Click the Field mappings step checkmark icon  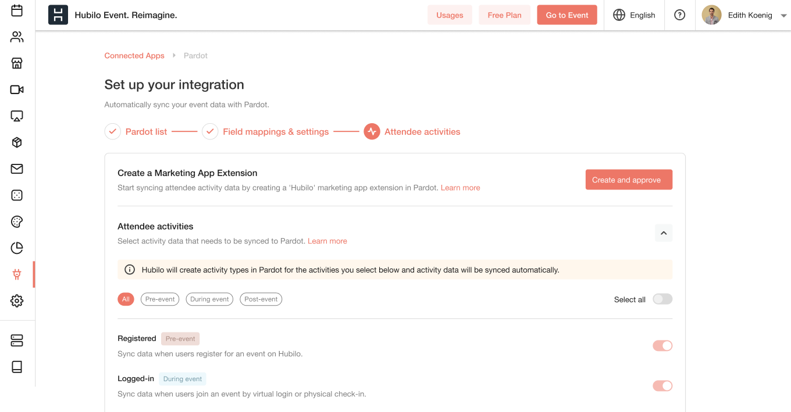210,132
